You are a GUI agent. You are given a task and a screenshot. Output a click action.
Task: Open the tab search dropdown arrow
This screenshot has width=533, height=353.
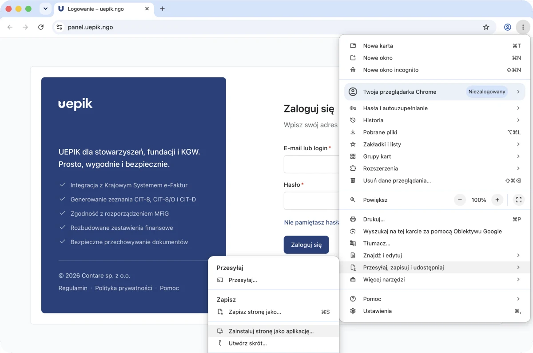(45, 8)
